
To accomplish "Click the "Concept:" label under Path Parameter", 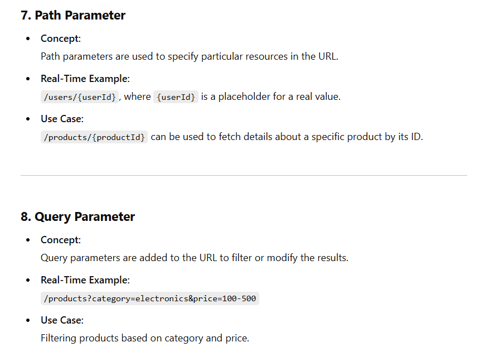I will pyautogui.click(x=61, y=38).
